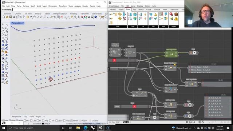
Task: Click the New file icon in Rhino toolbar
Action: [x=4, y=17]
